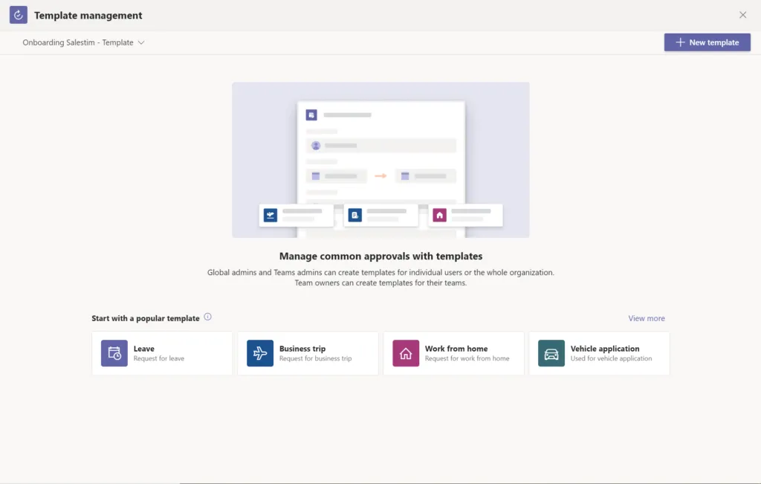Close the Template management dialog
This screenshot has height=484, width=761.
[x=742, y=15]
